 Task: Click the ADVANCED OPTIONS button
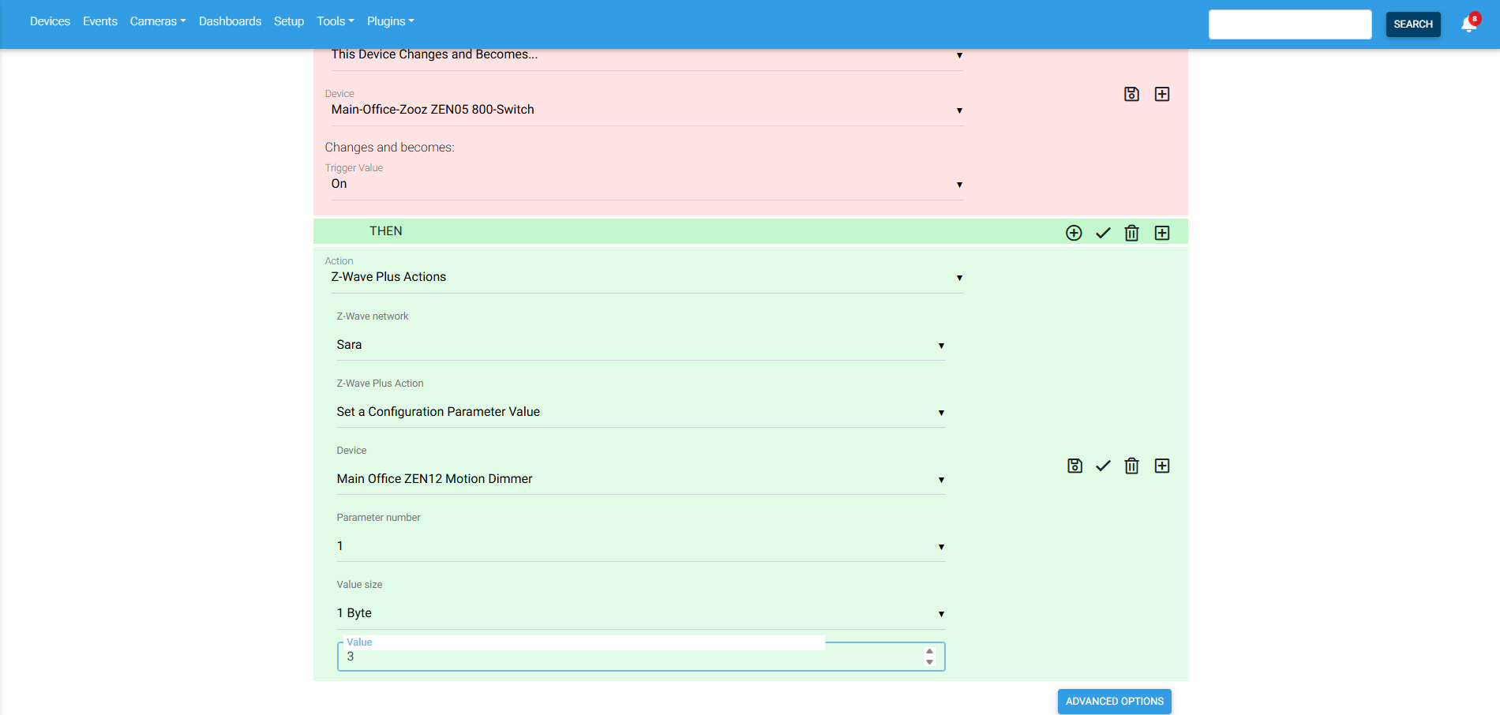click(1115, 702)
